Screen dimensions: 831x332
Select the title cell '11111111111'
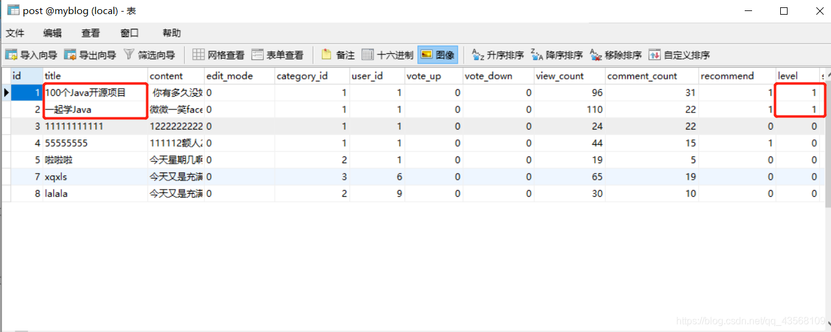95,126
